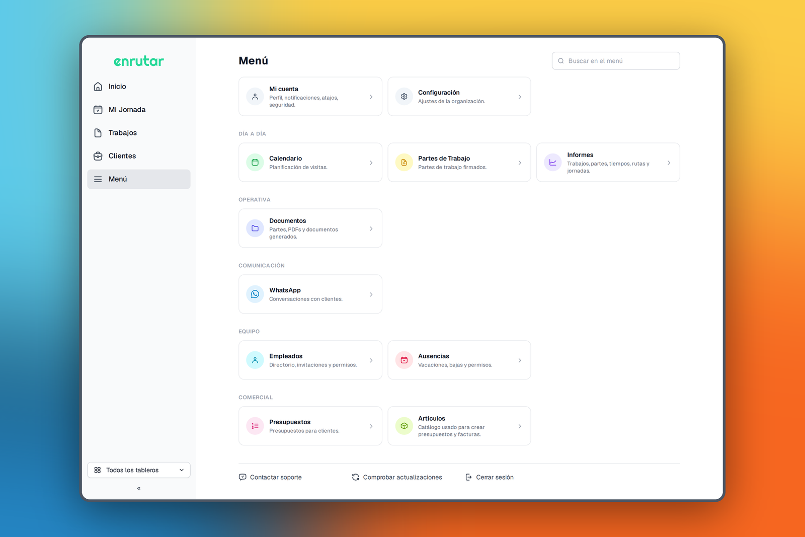Click the WhatsApp icon

(255, 294)
